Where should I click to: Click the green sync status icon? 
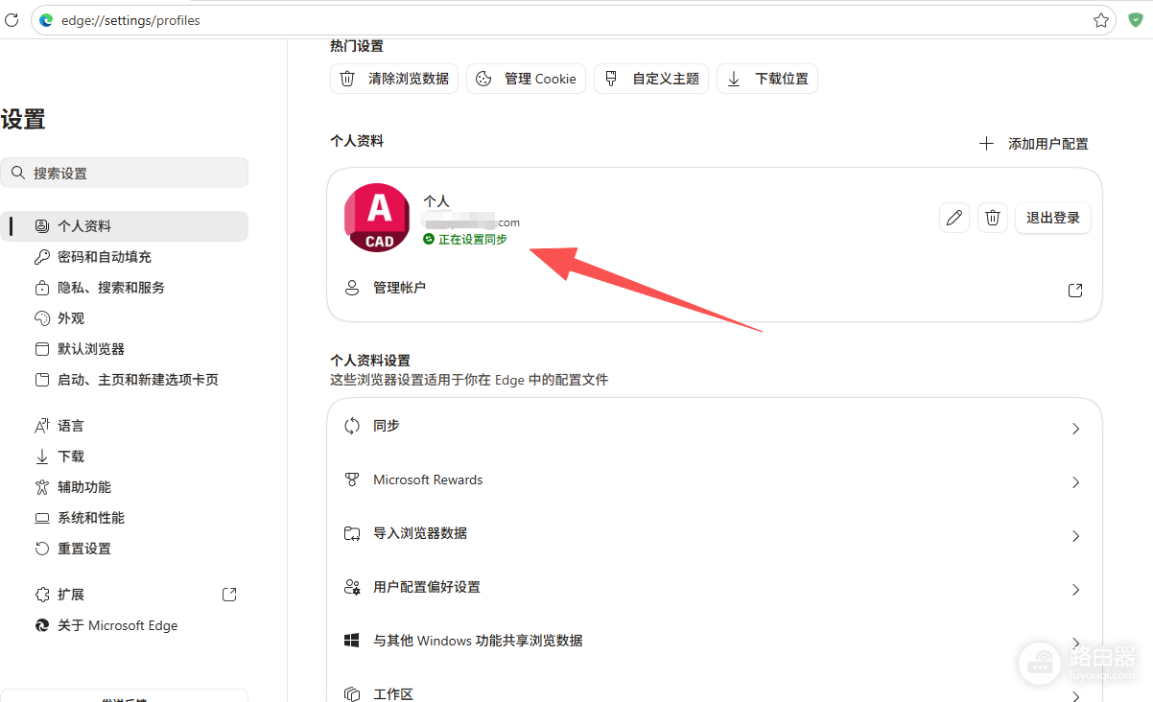(x=429, y=239)
